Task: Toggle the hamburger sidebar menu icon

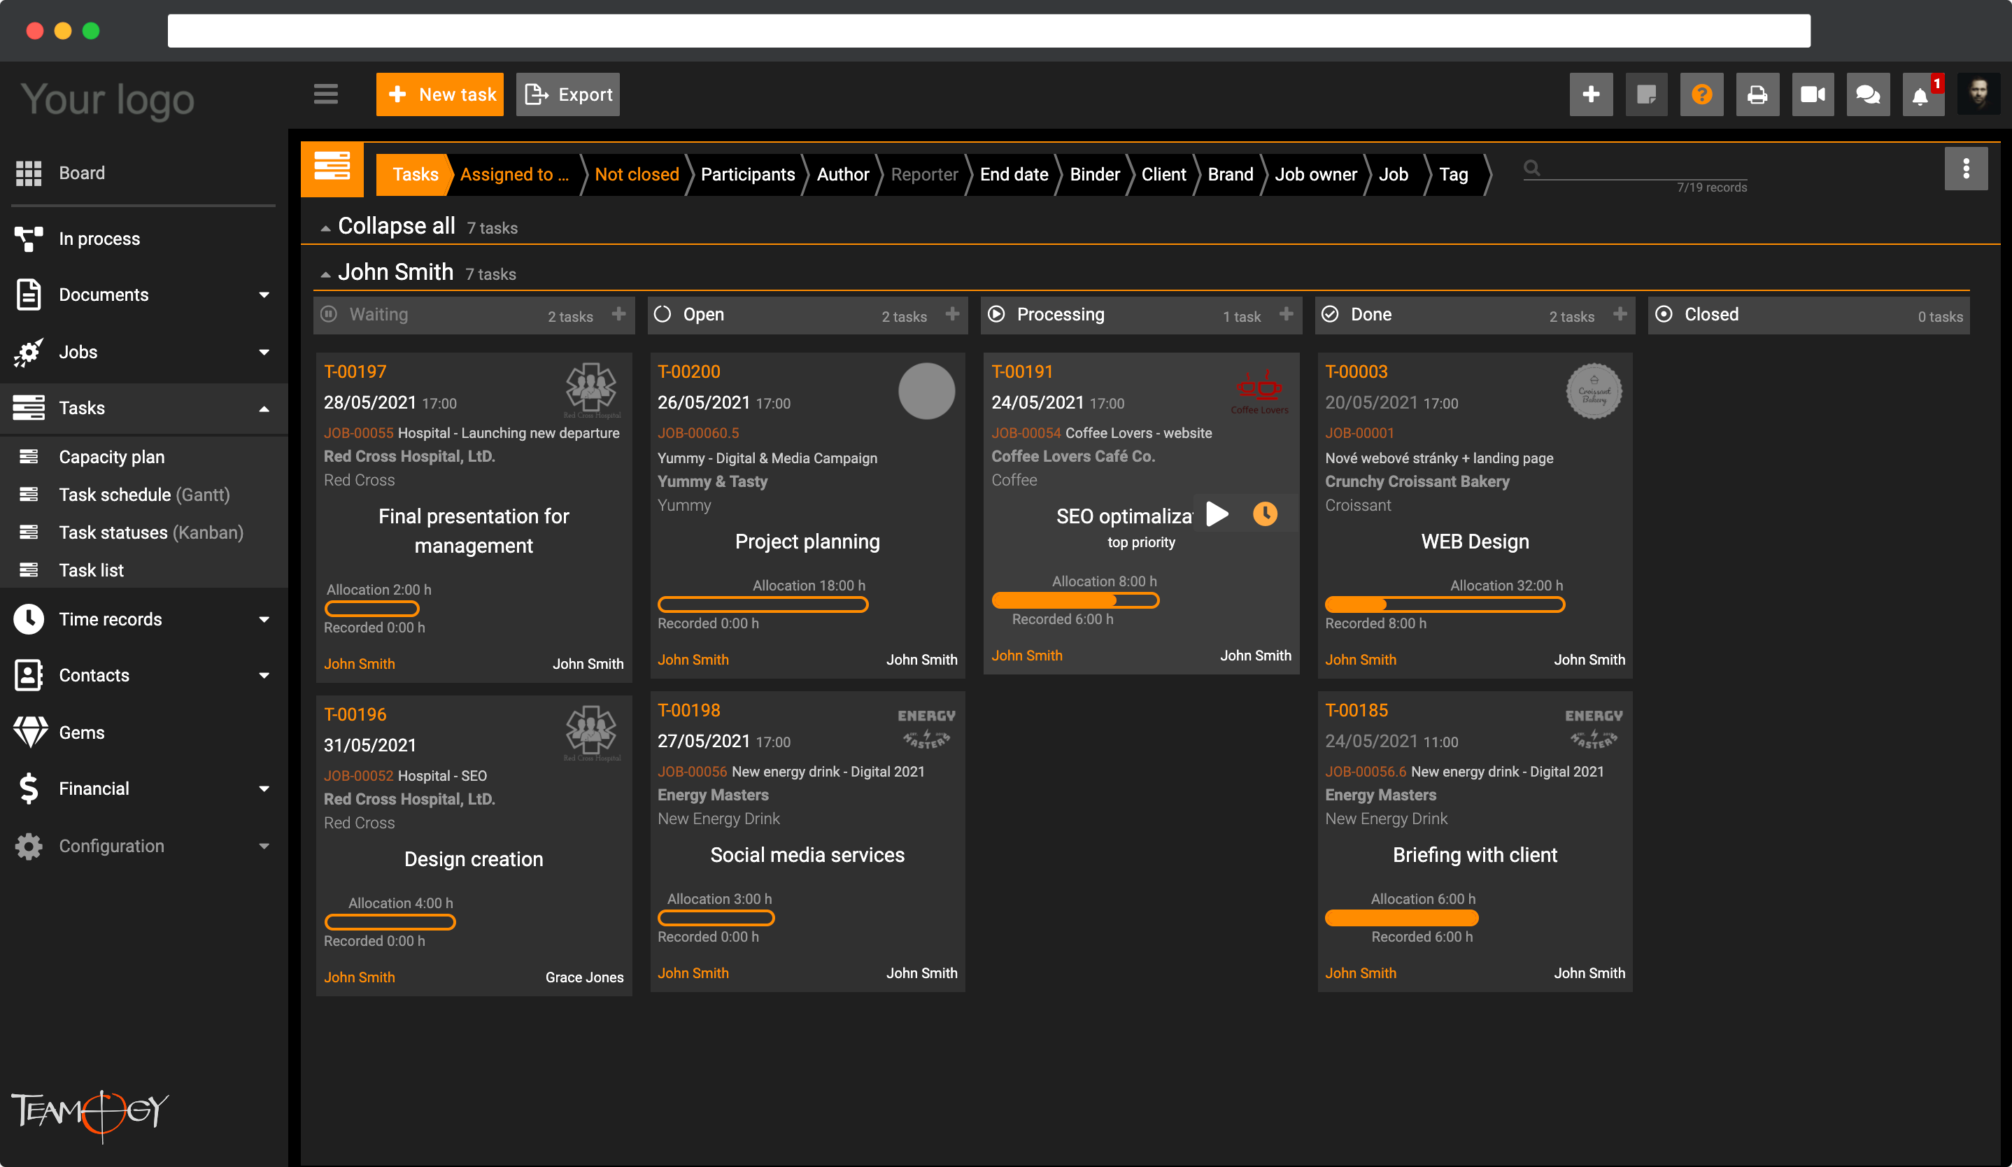Action: [326, 94]
